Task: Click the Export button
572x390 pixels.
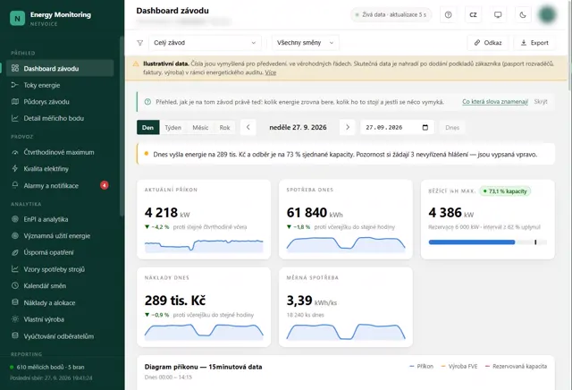Action: pos(534,43)
